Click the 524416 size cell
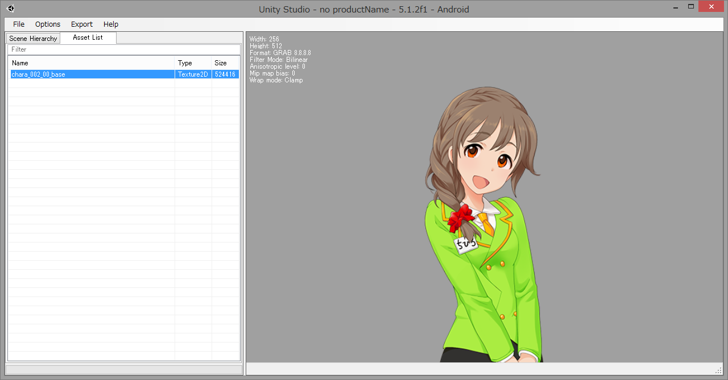The height and width of the screenshot is (380, 728). pyautogui.click(x=225, y=74)
